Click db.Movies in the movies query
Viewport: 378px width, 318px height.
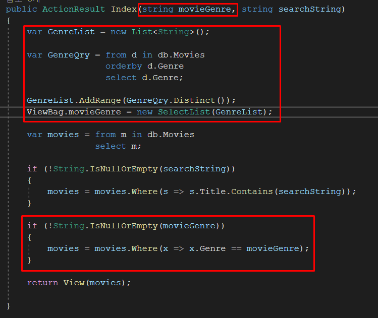tap(171, 135)
